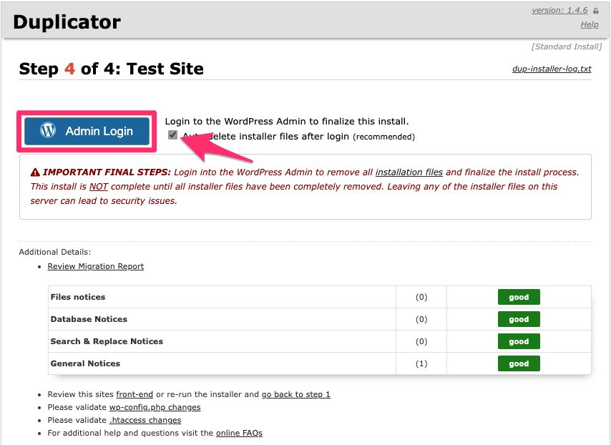
Task: Visit the online FAQs link
Action: click(x=239, y=433)
